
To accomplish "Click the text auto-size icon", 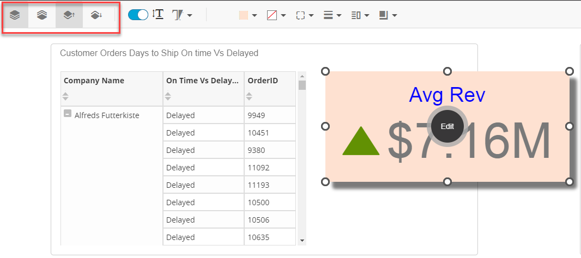I will (158, 15).
